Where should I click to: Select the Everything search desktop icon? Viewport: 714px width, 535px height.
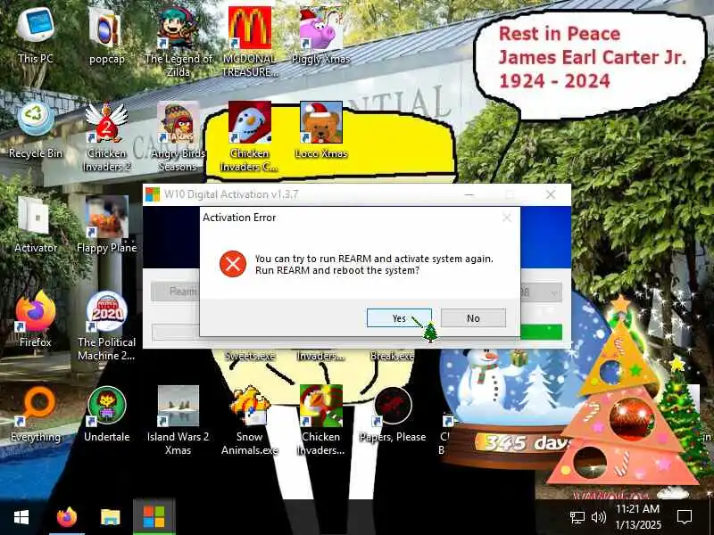pyautogui.click(x=36, y=414)
